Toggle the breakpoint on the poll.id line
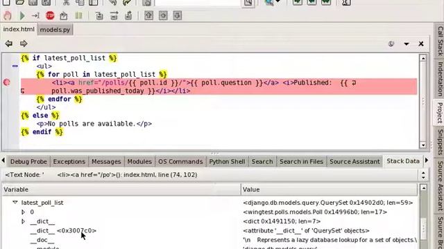This screenshot has height=249, width=444. 7,82
